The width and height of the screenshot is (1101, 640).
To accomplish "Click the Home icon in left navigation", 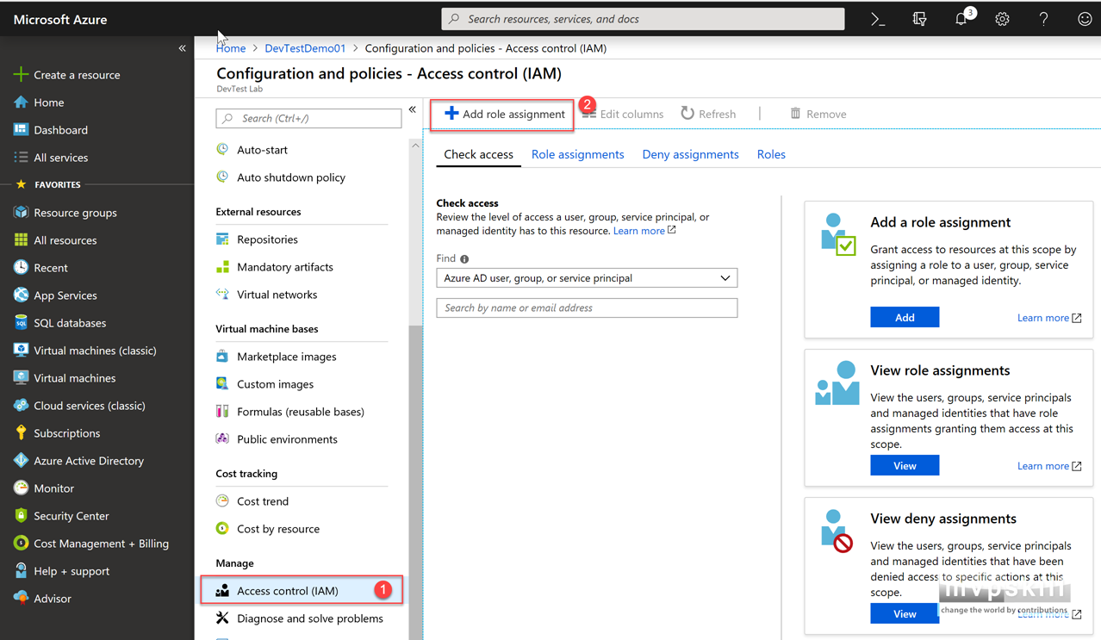I will coord(21,103).
